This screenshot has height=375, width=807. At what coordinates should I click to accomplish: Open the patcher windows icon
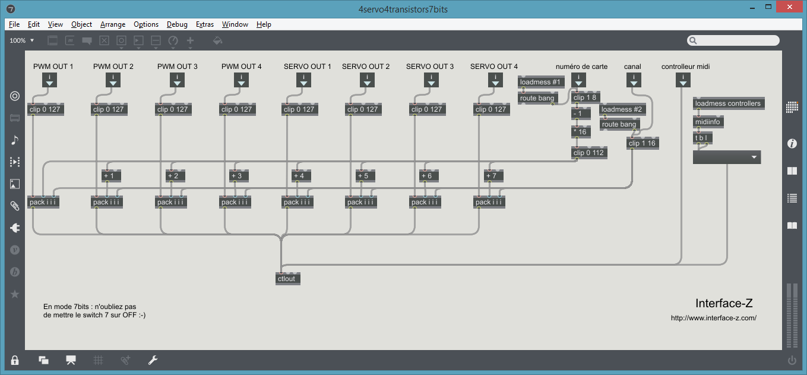click(43, 360)
